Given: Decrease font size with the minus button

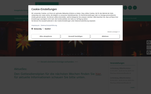Looking at the screenshot, I should (x=125, y=8).
